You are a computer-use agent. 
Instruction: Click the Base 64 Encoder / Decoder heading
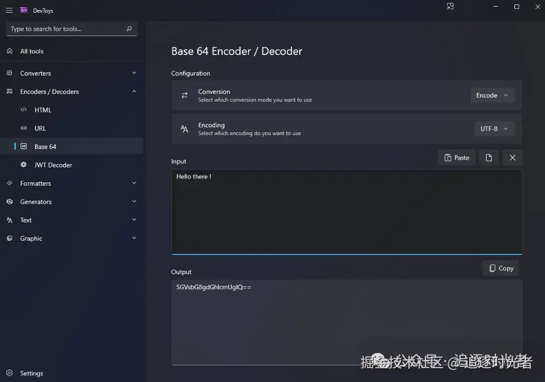(237, 51)
